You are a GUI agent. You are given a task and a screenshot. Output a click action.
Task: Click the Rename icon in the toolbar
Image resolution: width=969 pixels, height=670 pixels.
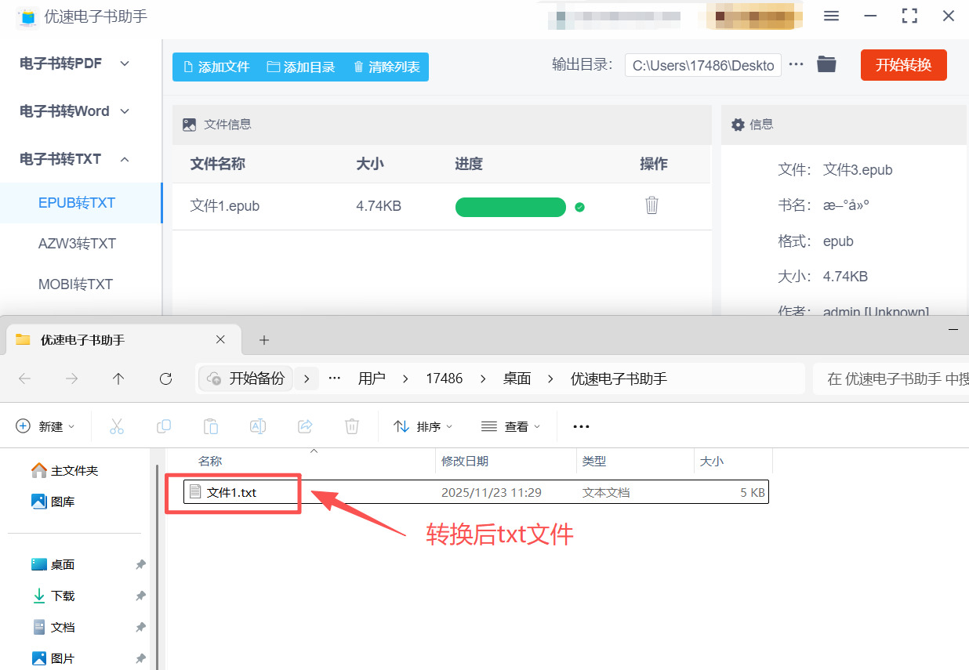[258, 426]
